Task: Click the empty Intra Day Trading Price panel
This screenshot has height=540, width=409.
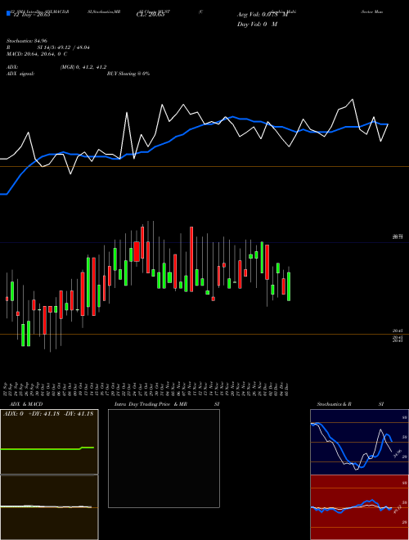Action: [164, 458]
